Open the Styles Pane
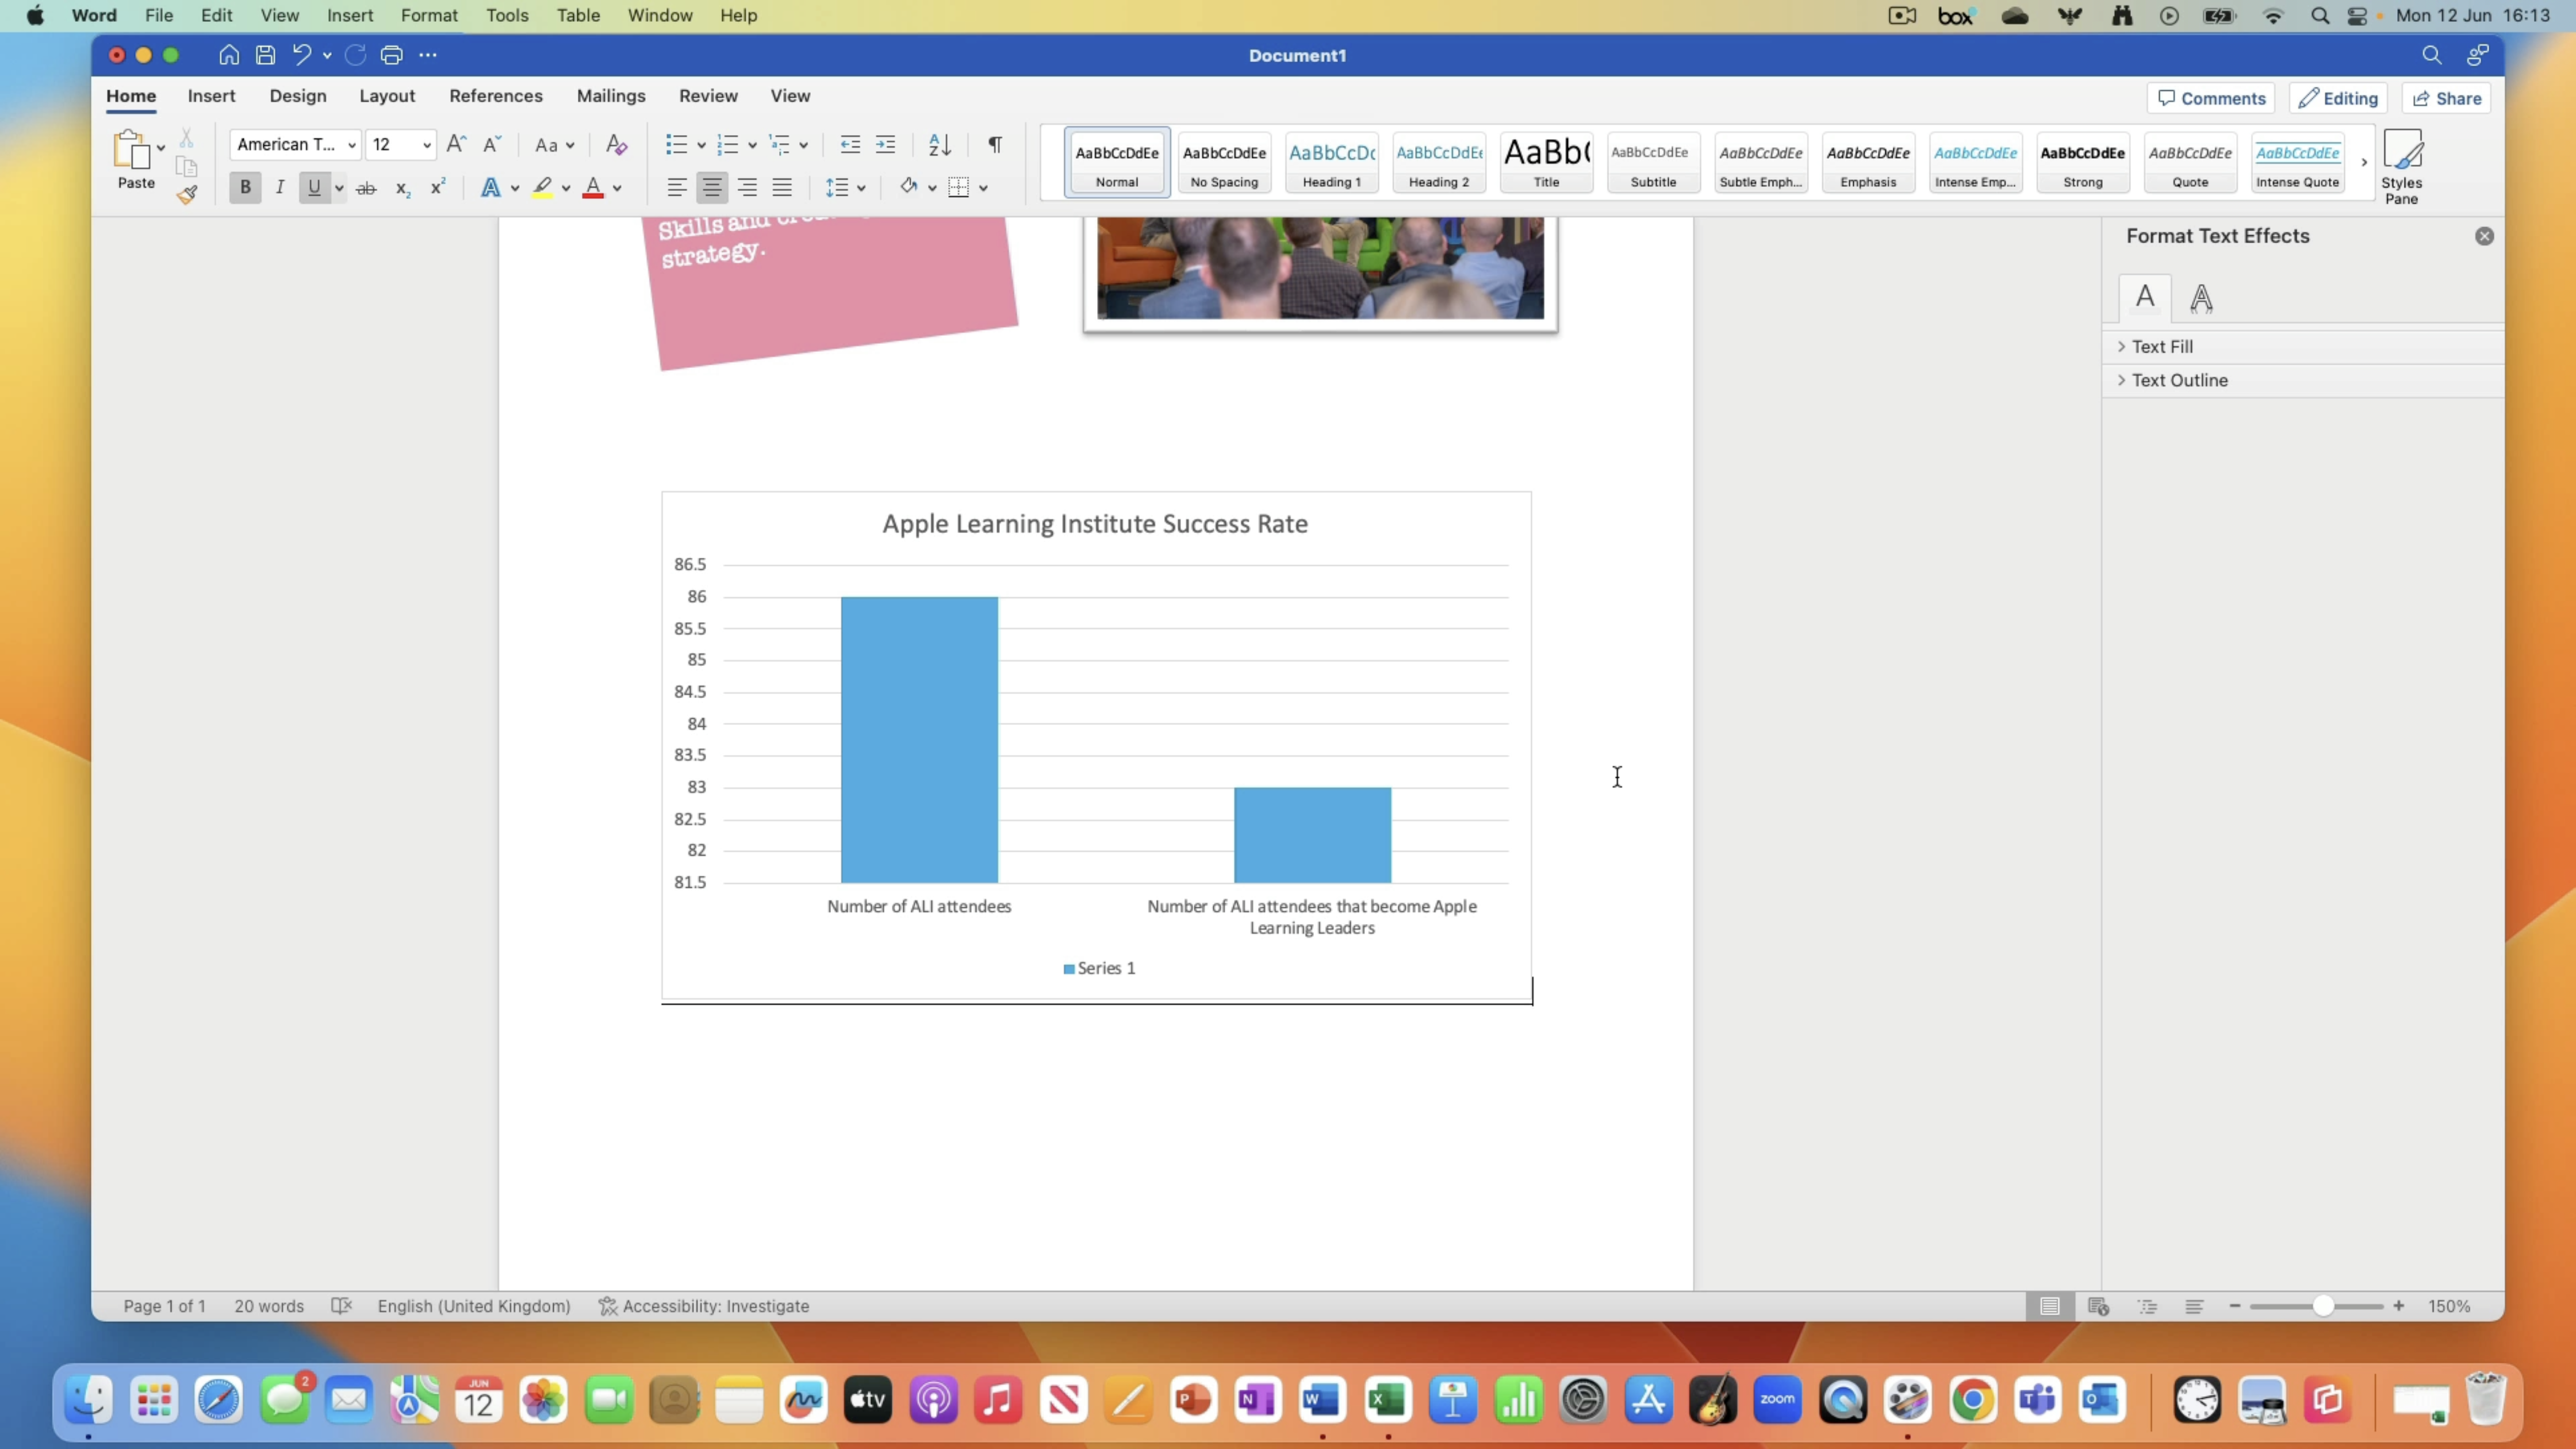This screenshot has width=2576, height=1449. (x=2402, y=167)
